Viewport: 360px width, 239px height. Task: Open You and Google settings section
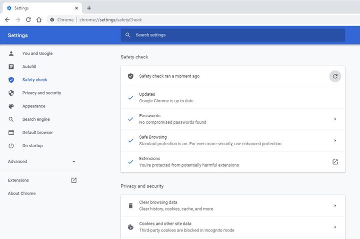[x=37, y=53]
